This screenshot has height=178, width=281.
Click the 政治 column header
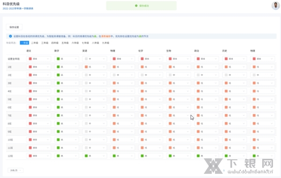tap(197, 51)
